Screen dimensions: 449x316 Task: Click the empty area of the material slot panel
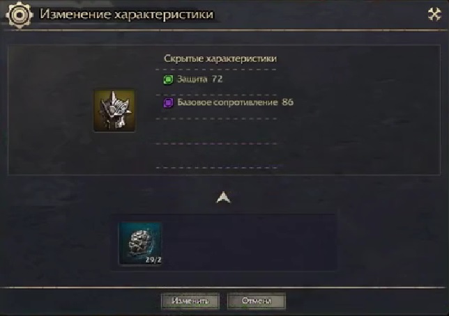click(249, 242)
